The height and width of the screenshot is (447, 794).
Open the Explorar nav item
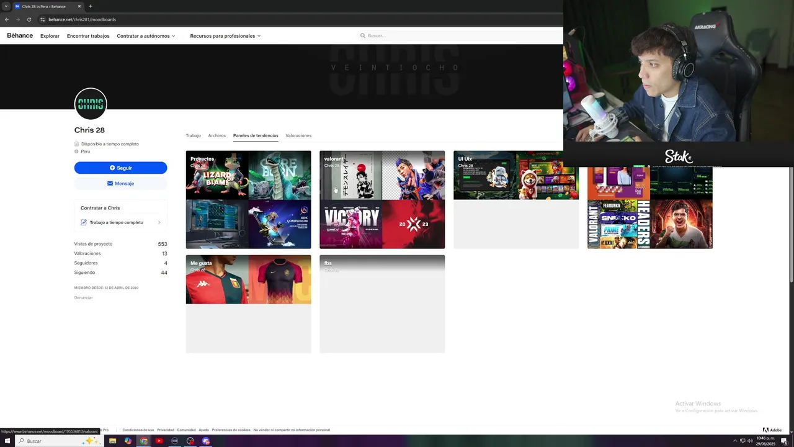click(x=50, y=36)
